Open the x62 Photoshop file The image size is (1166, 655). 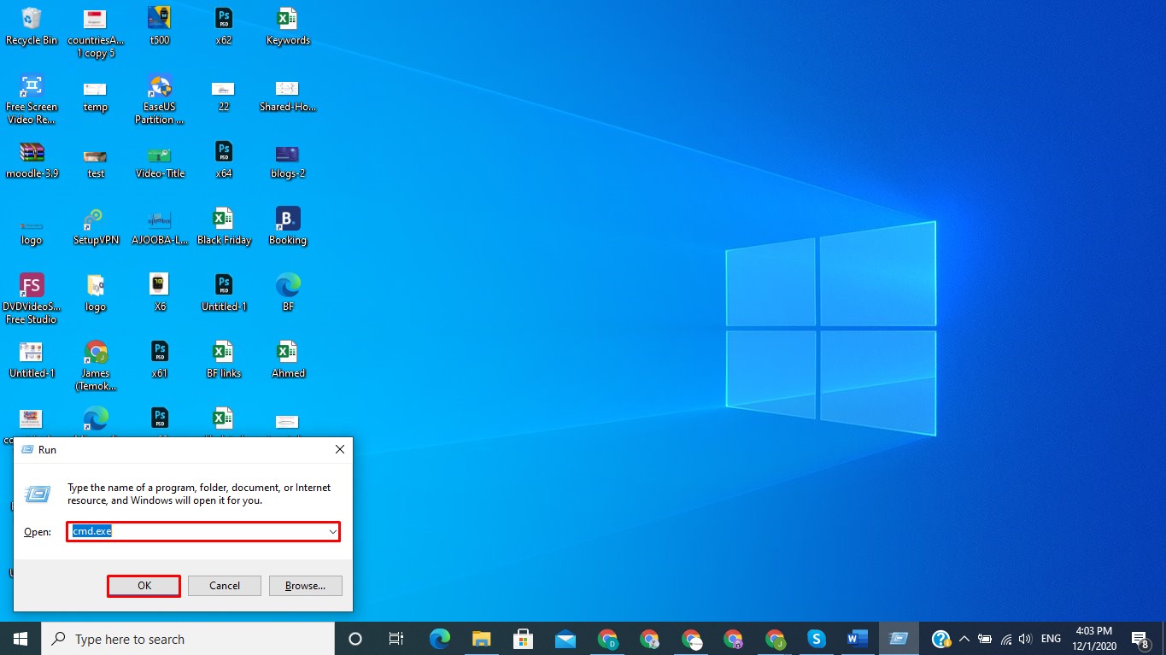224,17
